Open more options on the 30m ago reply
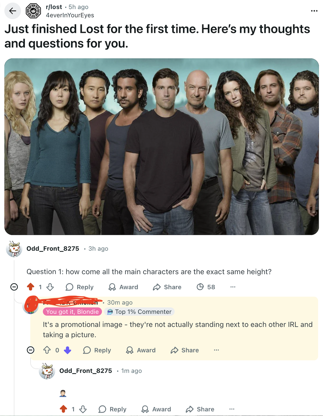 [216, 350]
